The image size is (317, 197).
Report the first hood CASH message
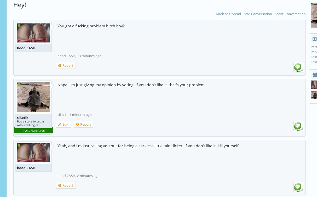coord(66,65)
